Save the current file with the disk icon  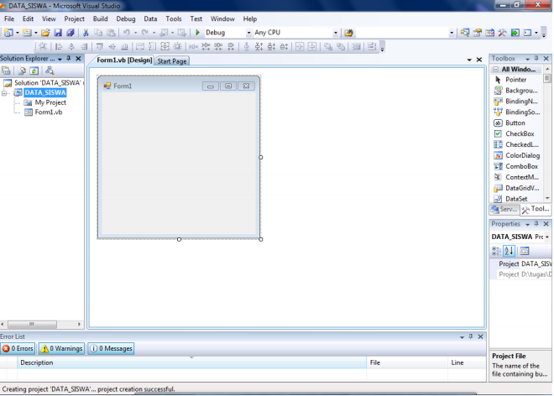point(58,33)
